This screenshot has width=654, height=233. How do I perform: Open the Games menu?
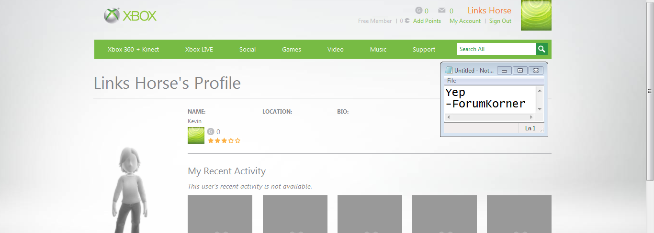292,49
